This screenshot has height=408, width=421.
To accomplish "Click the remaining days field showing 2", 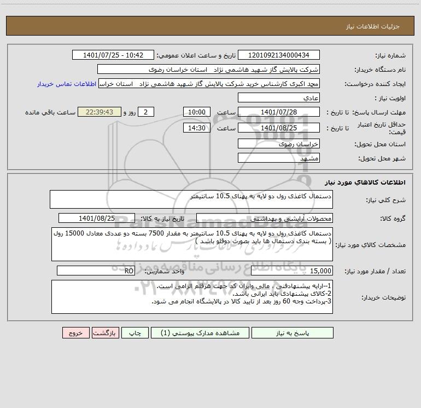I will [x=146, y=112].
